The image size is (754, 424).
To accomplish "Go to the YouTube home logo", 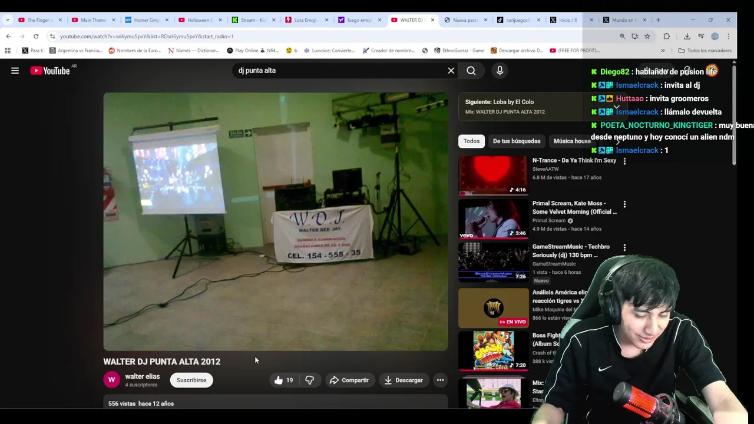I will pos(50,71).
